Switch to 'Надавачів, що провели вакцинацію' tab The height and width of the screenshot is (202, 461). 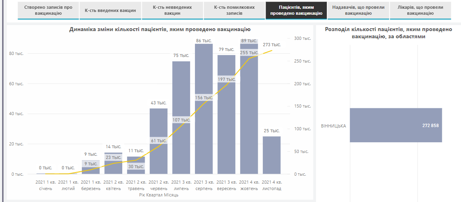pos(358,10)
